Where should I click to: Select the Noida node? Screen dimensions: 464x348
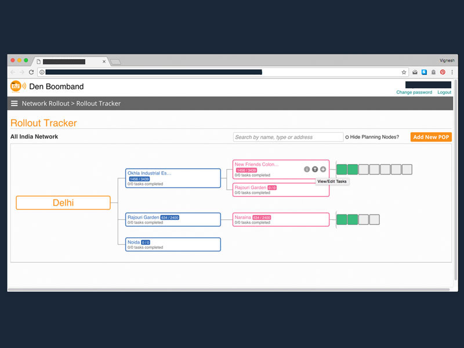tap(173, 244)
